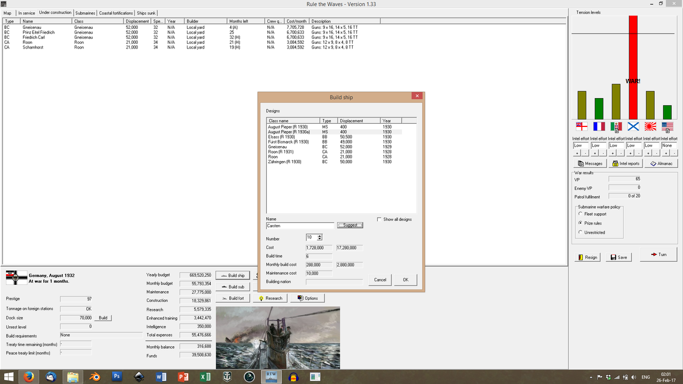Click the French flag intel icon
The width and height of the screenshot is (683, 384).
tap(599, 126)
